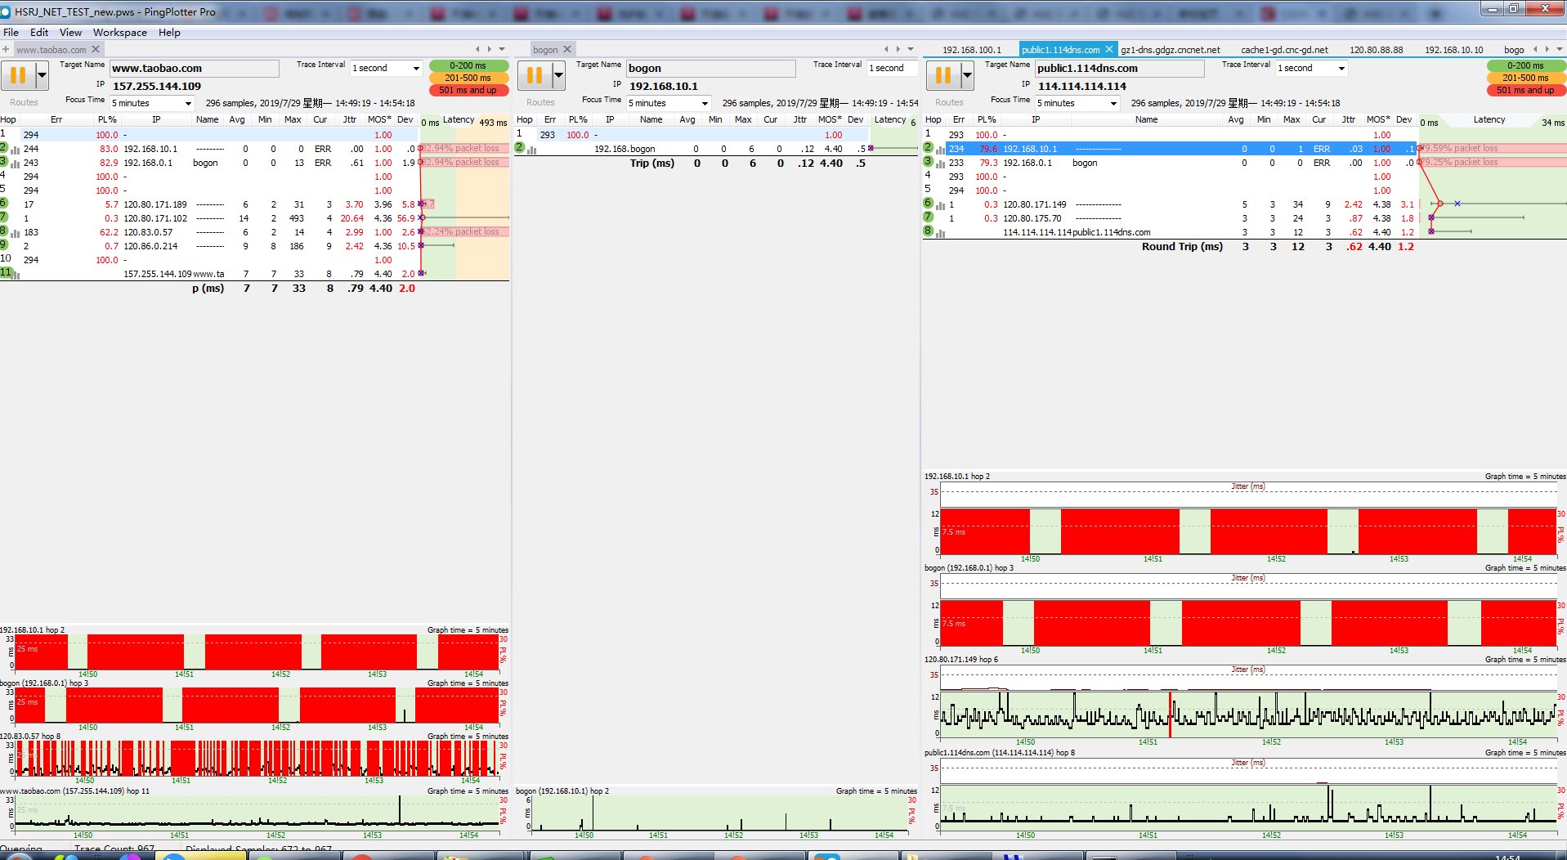1567x860 pixels.
Task: Click the Jttr column header in taobao panel
Action: (x=349, y=120)
